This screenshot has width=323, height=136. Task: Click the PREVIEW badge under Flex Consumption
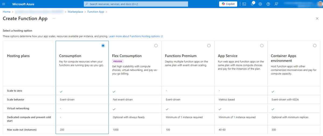coord(118,61)
